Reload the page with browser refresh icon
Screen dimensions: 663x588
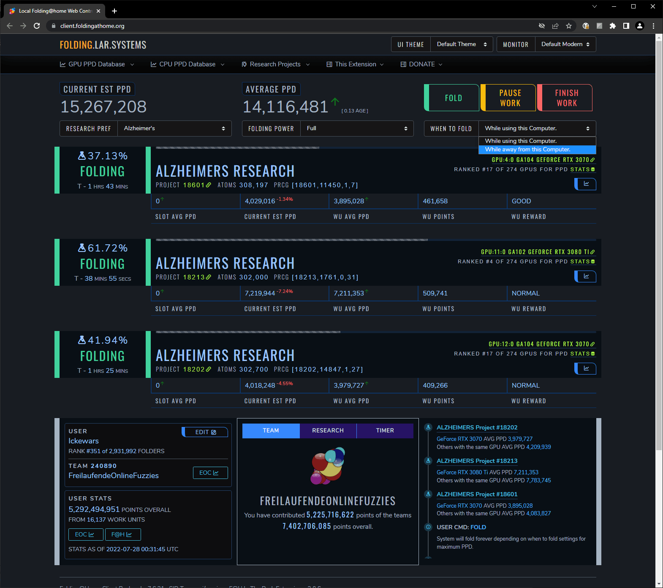tap(37, 26)
